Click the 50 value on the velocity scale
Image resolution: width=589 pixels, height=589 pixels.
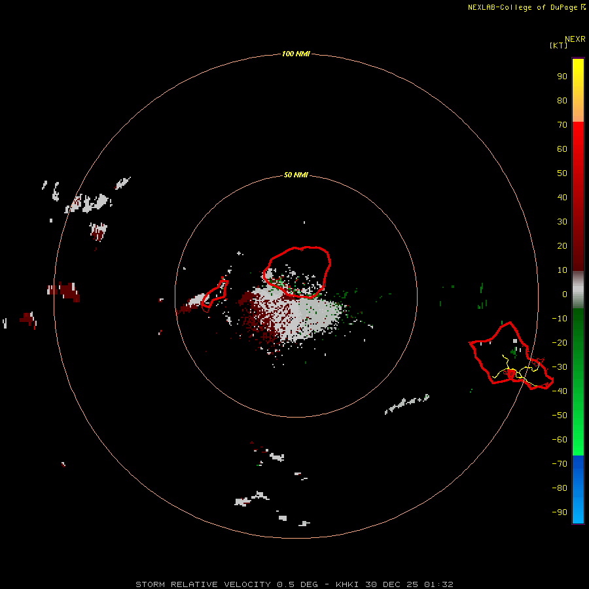tap(562, 173)
